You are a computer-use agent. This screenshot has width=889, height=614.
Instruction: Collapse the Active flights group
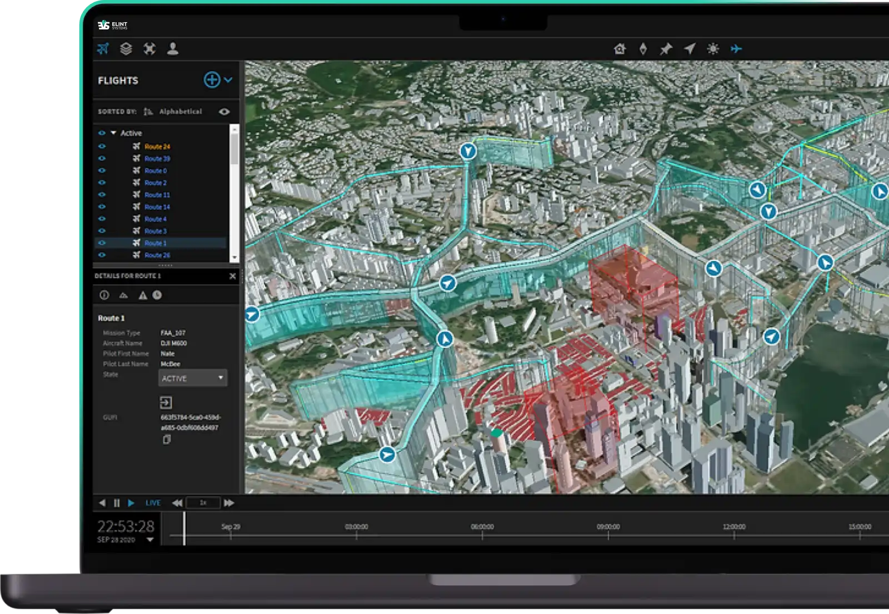[x=113, y=133]
